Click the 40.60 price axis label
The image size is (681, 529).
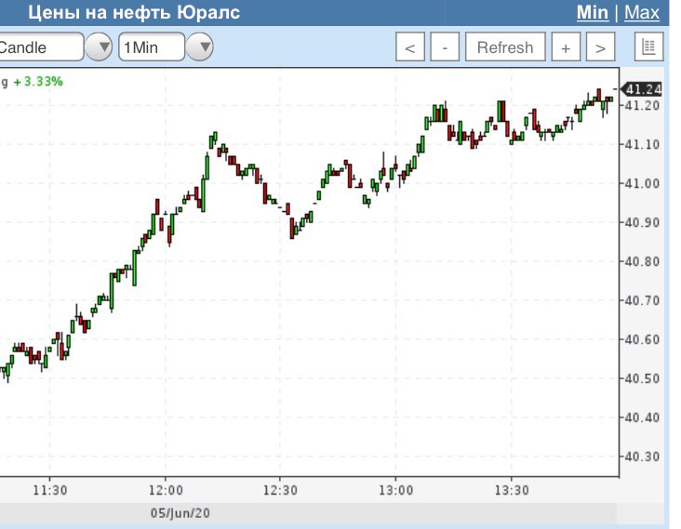(x=642, y=339)
